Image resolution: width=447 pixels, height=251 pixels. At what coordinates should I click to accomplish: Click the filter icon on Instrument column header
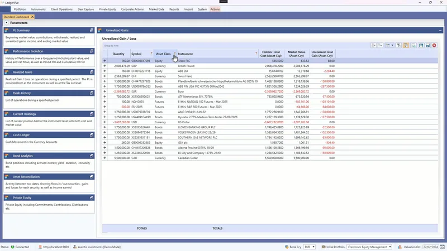(x=256, y=54)
